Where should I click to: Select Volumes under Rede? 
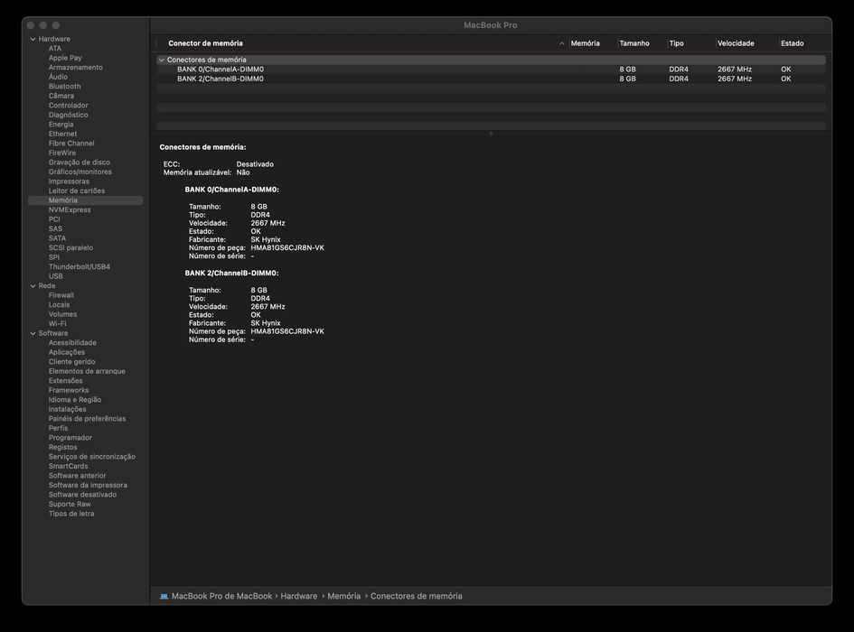[62, 314]
